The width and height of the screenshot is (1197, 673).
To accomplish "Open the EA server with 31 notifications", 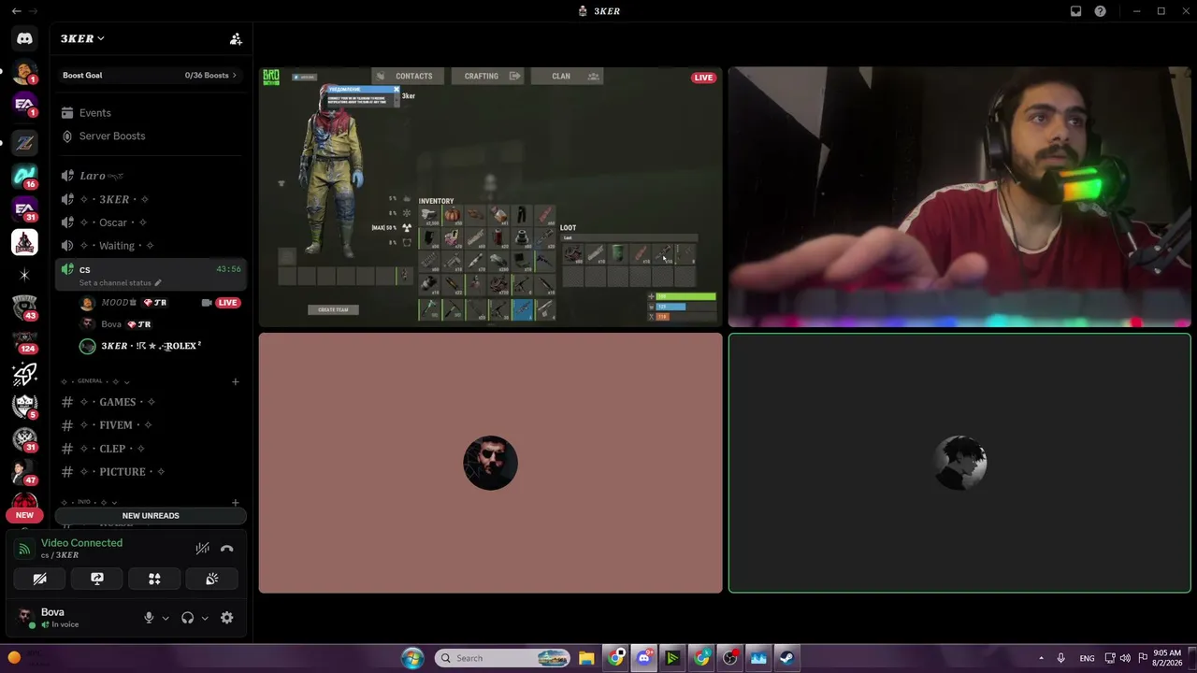I will click(24, 209).
